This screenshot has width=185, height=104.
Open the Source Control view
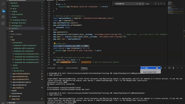pyautogui.click(x=3, y=10)
